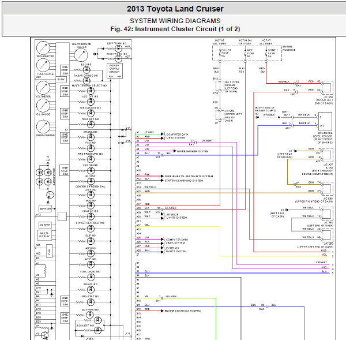This screenshot has width=346, height=340.
Task: Select the fuel gauge dial symbol
Action: pyautogui.click(x=43, y=65)
